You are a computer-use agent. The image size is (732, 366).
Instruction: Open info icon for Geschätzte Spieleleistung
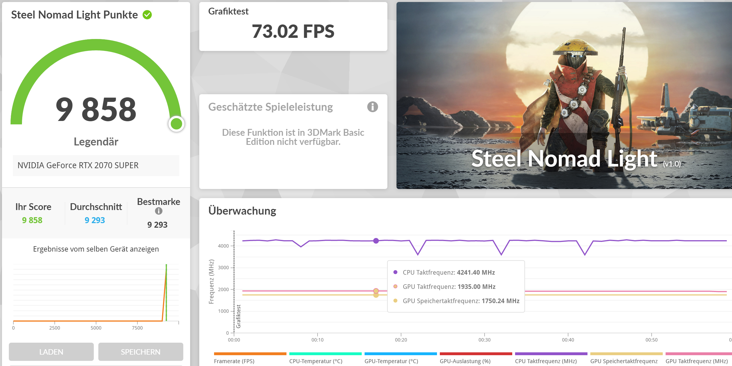click(372, 107)
